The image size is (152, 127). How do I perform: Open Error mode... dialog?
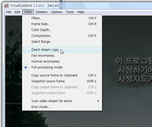tap(62, 107)
